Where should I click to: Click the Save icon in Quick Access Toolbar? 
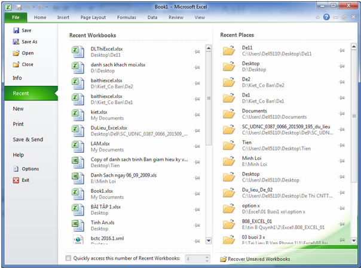[x=19, y=7]
